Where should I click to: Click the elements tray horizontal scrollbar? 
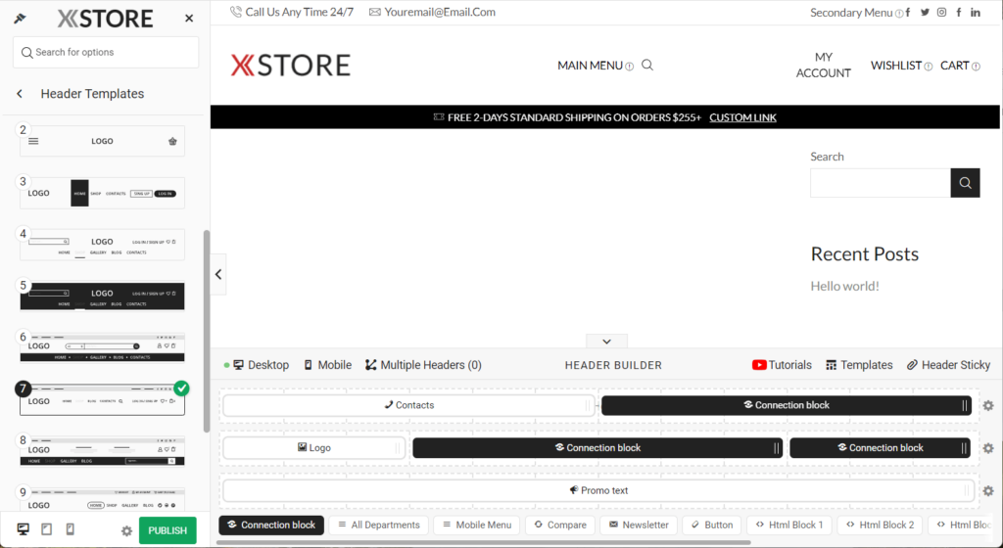coord(484,543)
